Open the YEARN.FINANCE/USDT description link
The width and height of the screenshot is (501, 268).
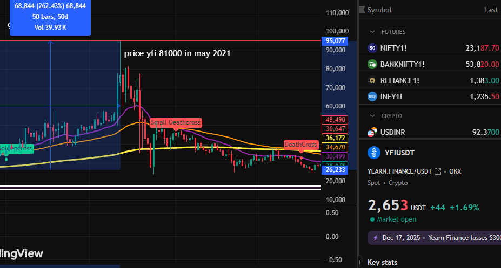tap(400, 171)
